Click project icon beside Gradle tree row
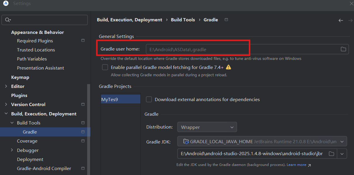This screenshot has width=354, height=175. pyautogui.click(x=83, y=132)
